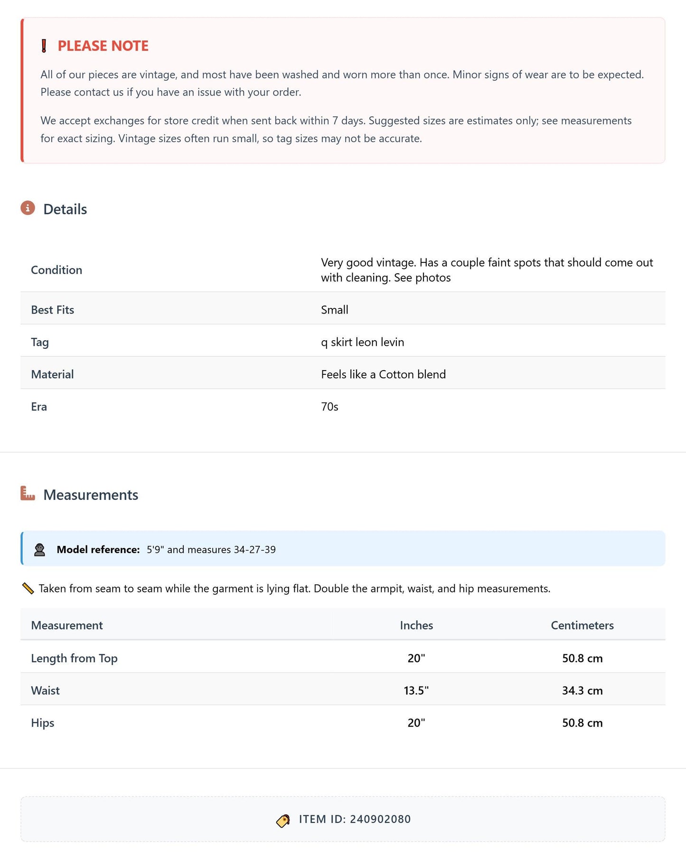
Task: Click the Measurements ruler icon
Action: pyautogui.click(x=28, y=493)
